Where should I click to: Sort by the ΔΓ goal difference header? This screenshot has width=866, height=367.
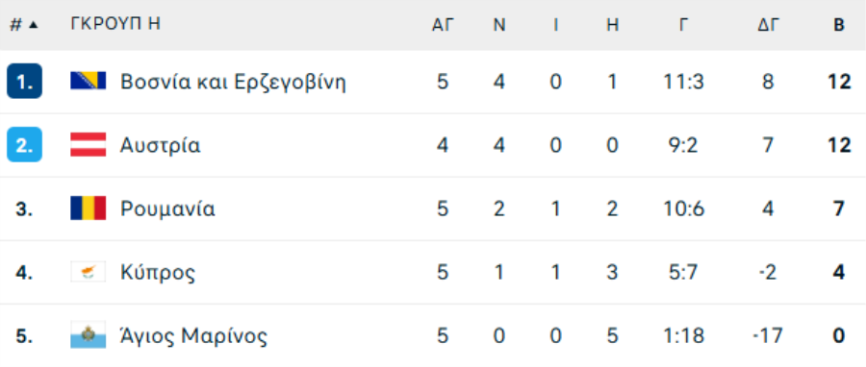click(x=768, y=25)
